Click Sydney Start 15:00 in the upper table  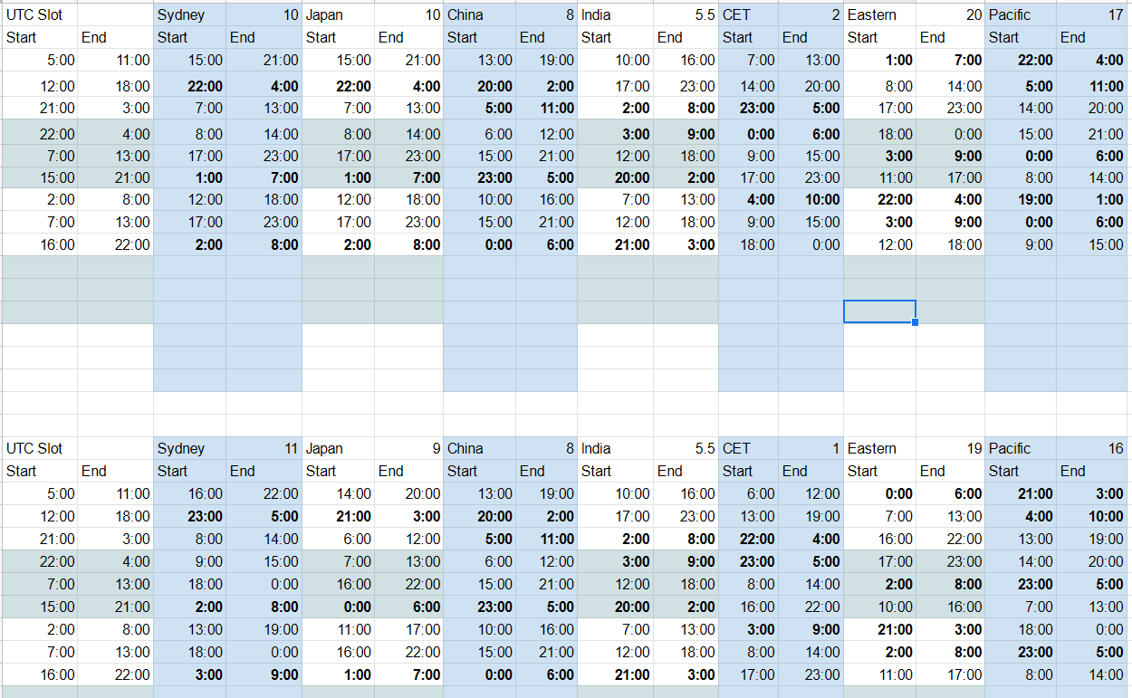click(189, 60)
